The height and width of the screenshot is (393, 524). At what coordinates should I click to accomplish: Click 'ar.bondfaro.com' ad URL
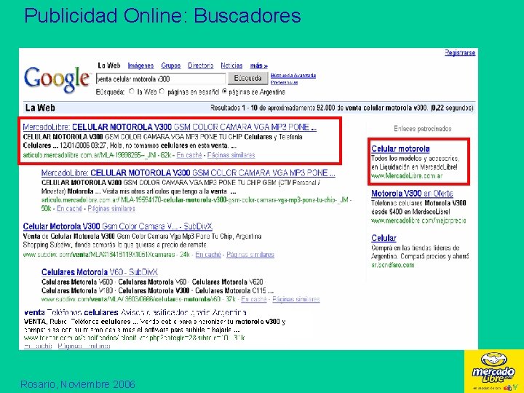[393, 265]
